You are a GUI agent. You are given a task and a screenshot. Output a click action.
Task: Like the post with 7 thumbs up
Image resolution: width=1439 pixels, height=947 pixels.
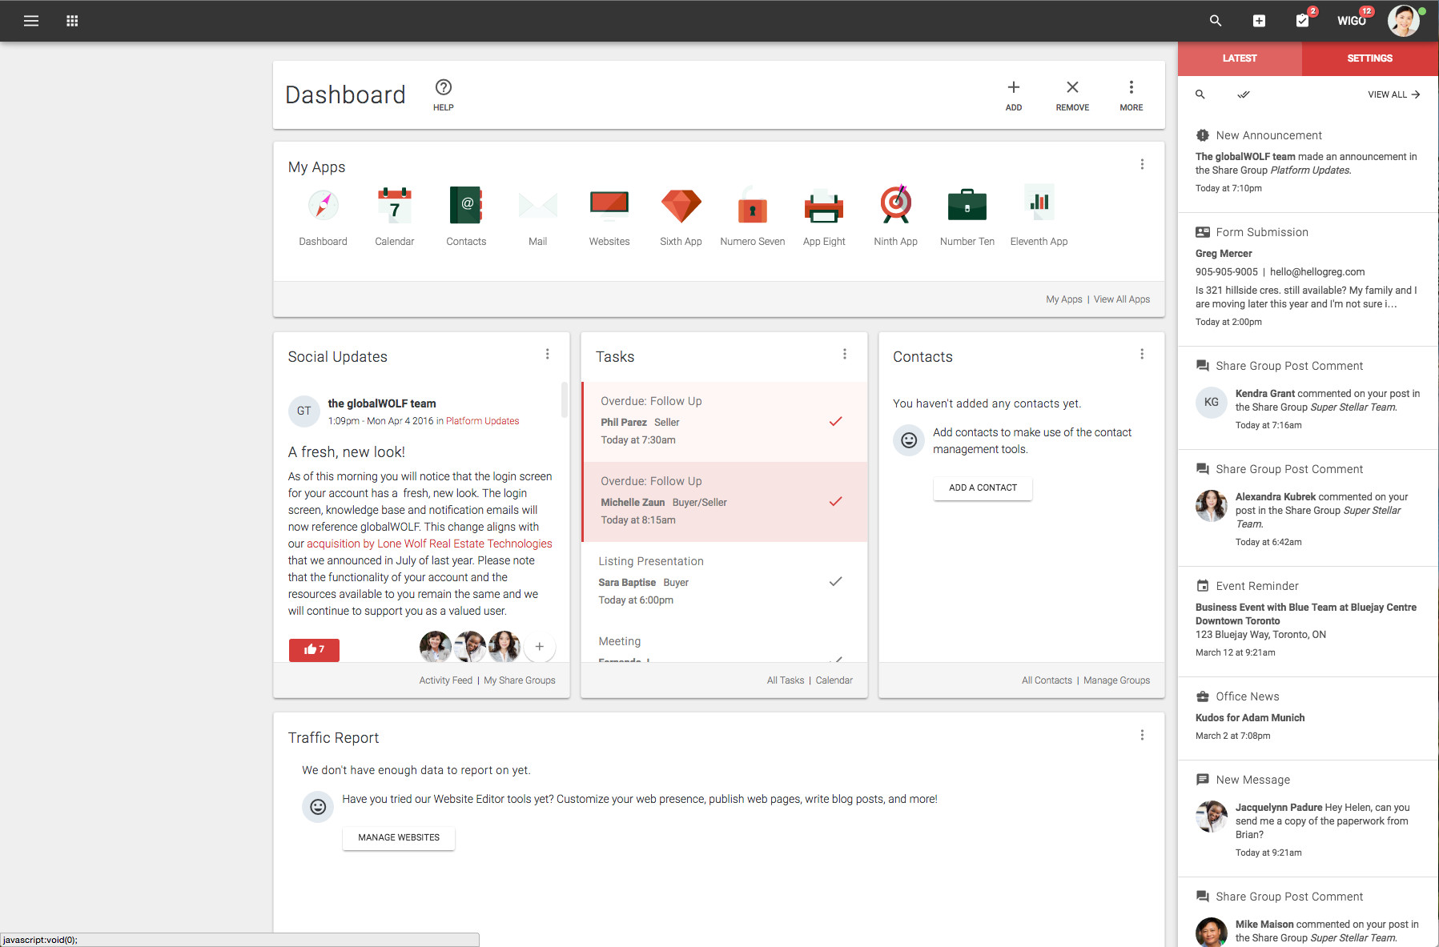[314, 649]
